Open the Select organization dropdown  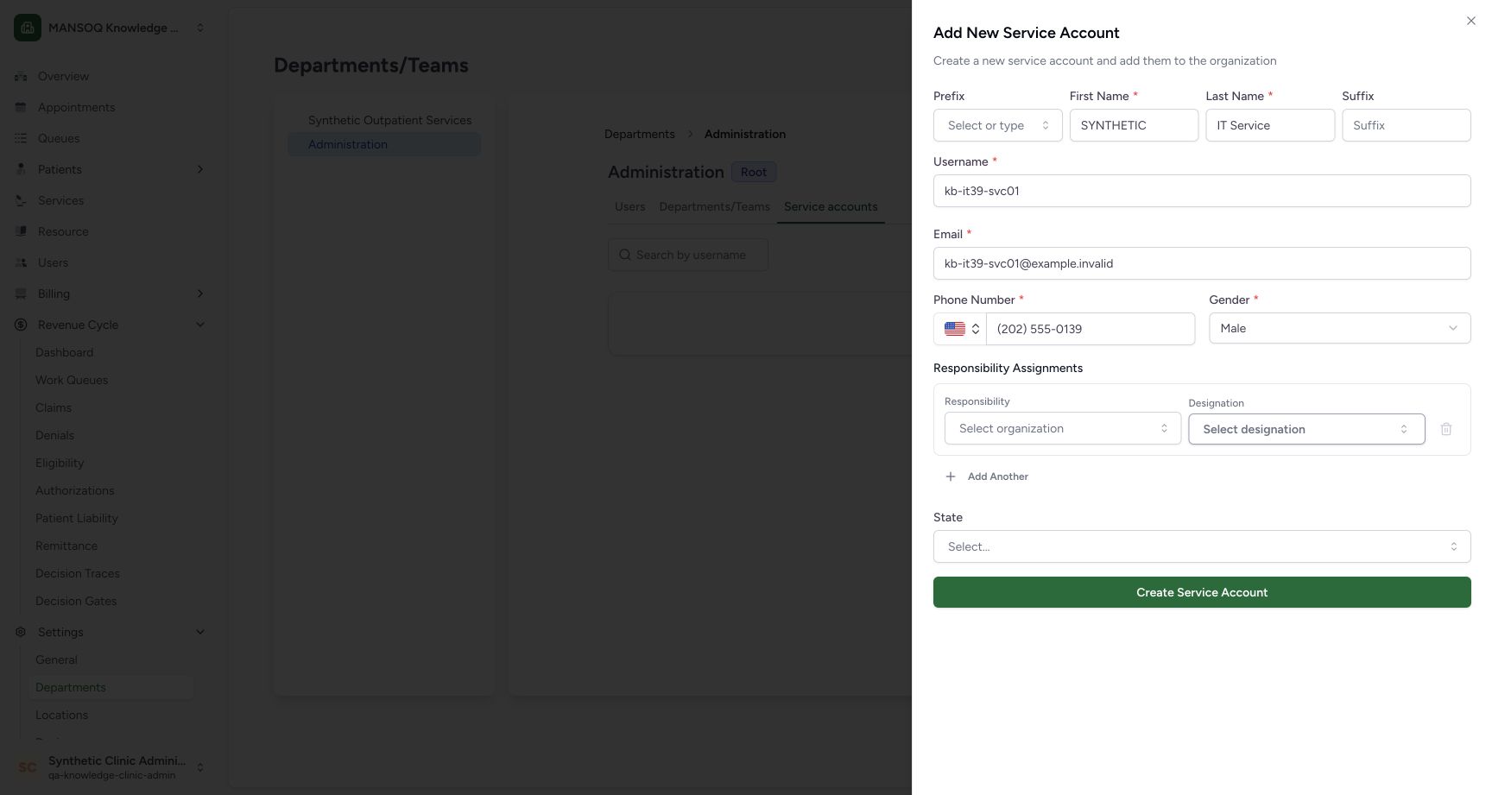click(x=1062, y=428)
